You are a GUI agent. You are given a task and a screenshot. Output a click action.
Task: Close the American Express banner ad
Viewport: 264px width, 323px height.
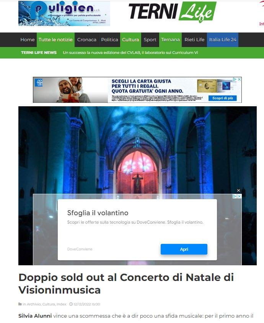pos(239,79)
